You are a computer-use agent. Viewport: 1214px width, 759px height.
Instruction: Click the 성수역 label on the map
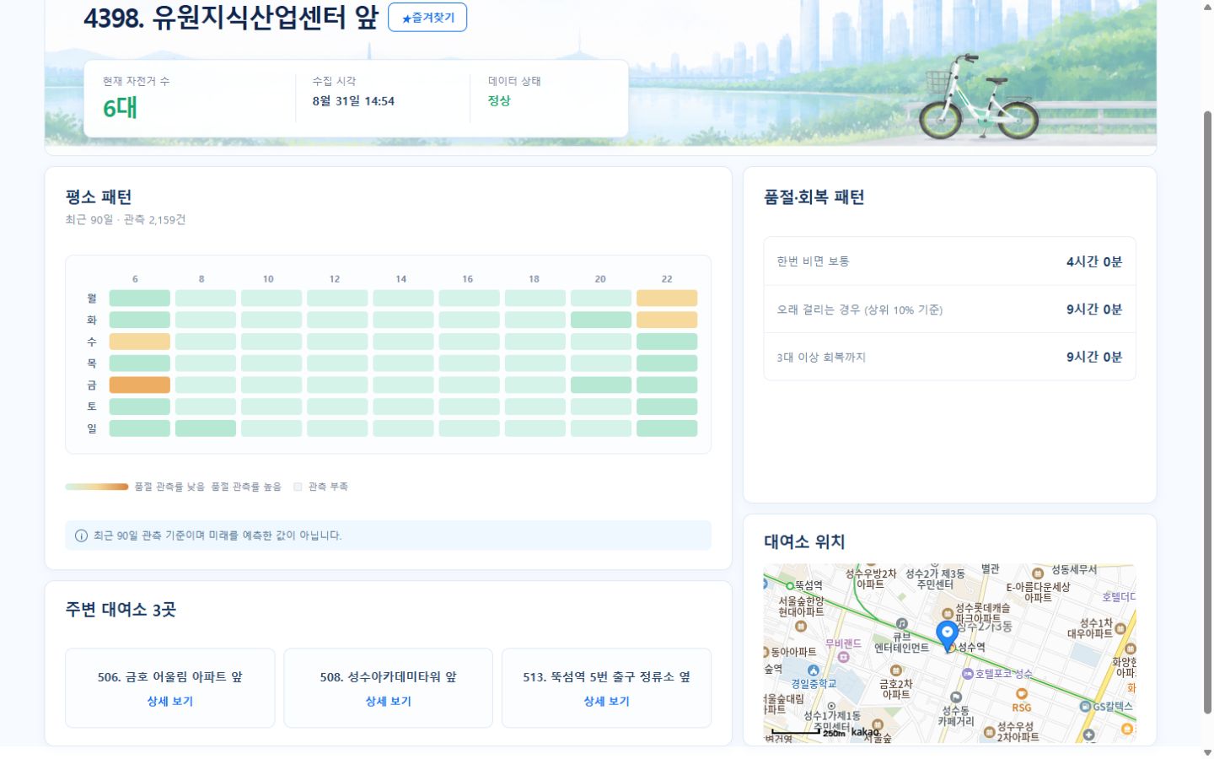[971, 647]
